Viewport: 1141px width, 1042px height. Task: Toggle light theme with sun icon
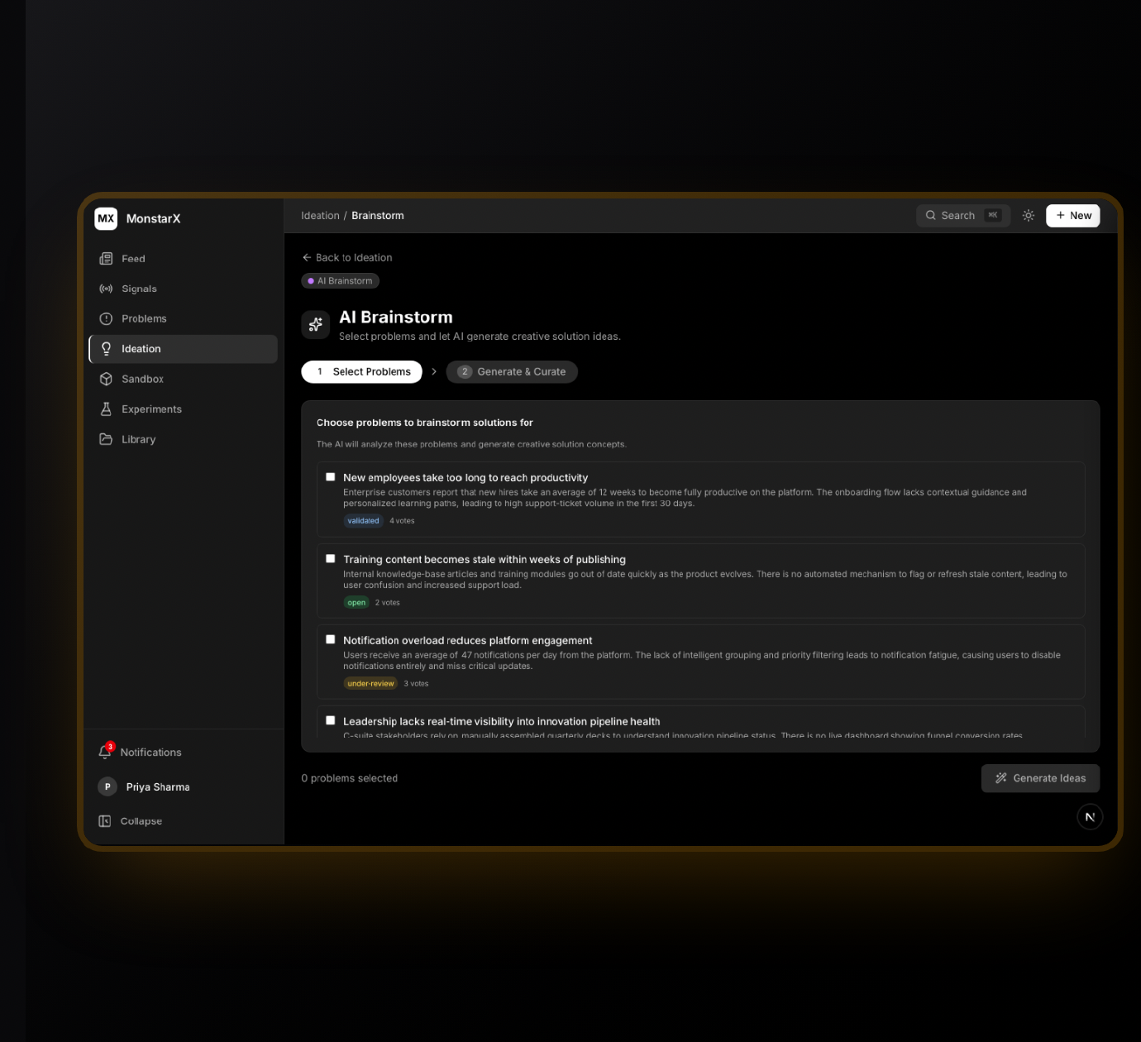(1029, 216)
